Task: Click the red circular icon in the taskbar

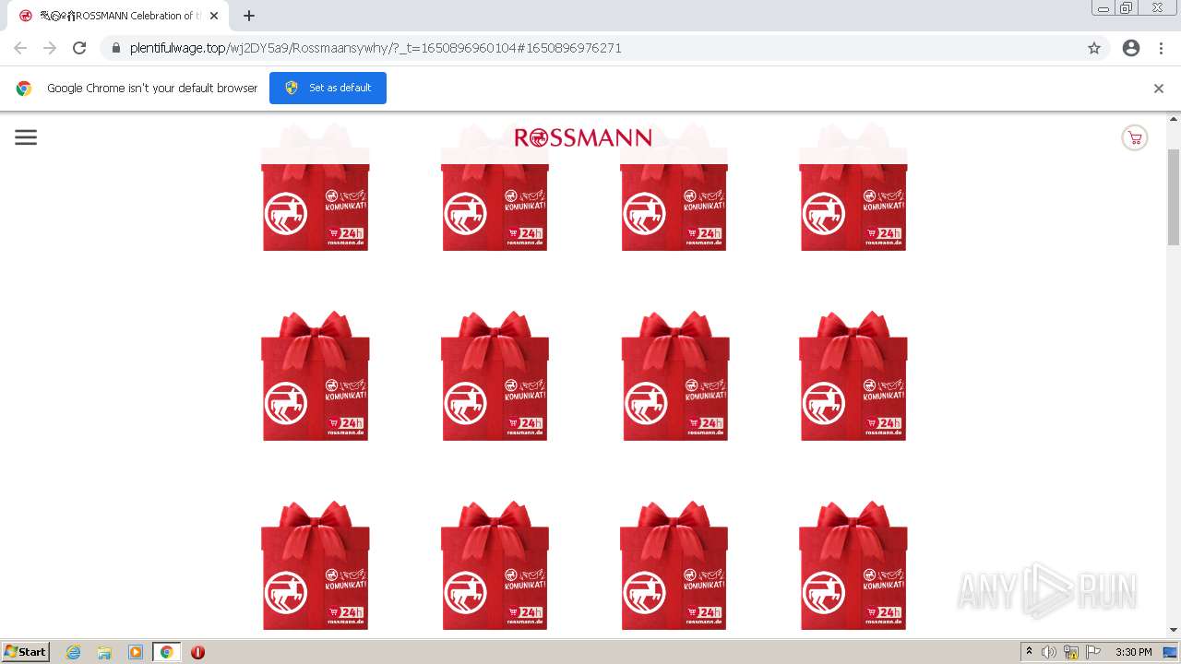Action: (197, 652)
